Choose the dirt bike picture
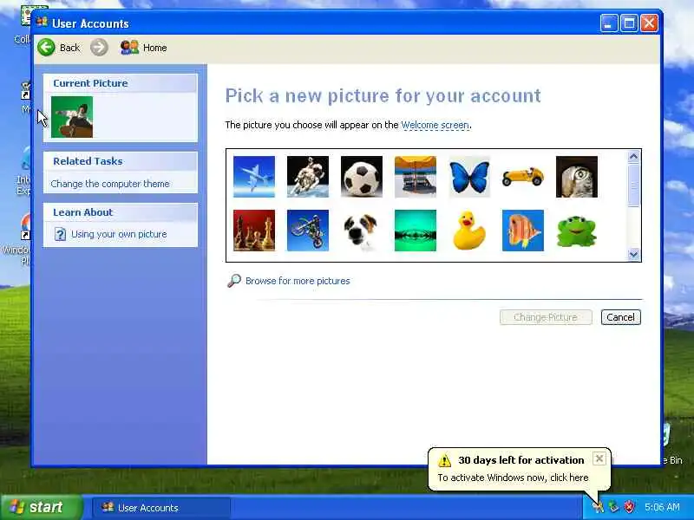The height and width of the screenshot is (520, 694). [x=308, y=231]
